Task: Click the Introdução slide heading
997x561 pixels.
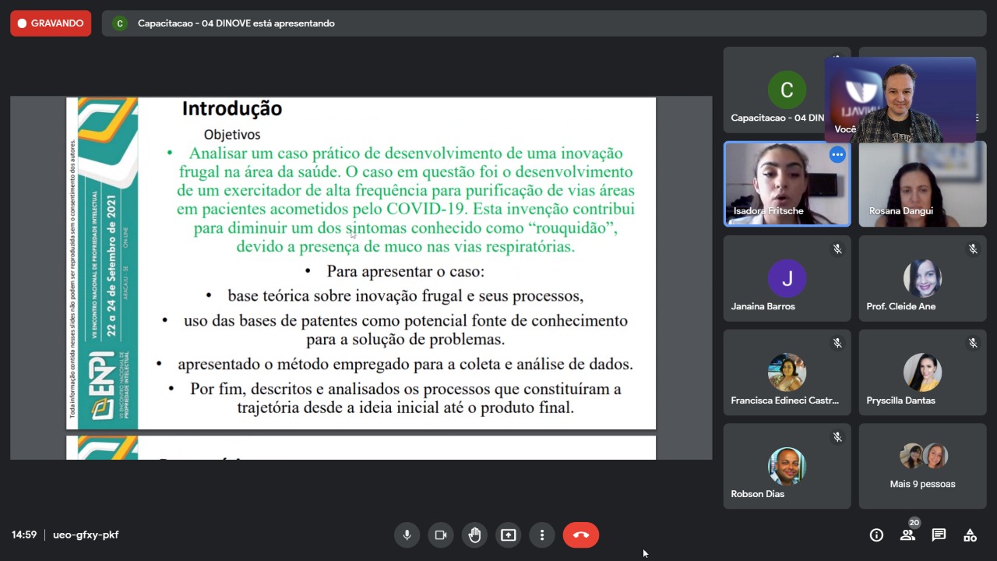Action: tap(232, 108)
